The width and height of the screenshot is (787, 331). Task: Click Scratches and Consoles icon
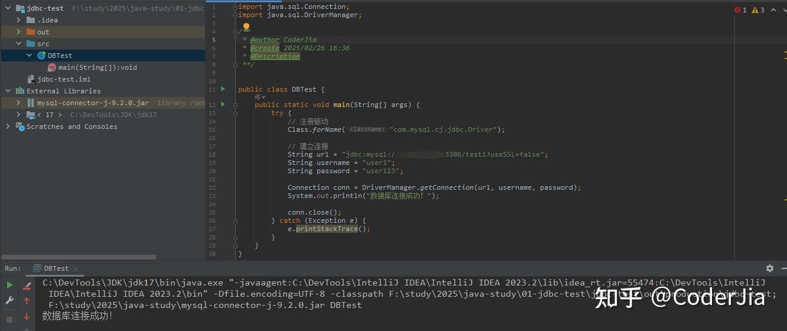click(20, 126)
